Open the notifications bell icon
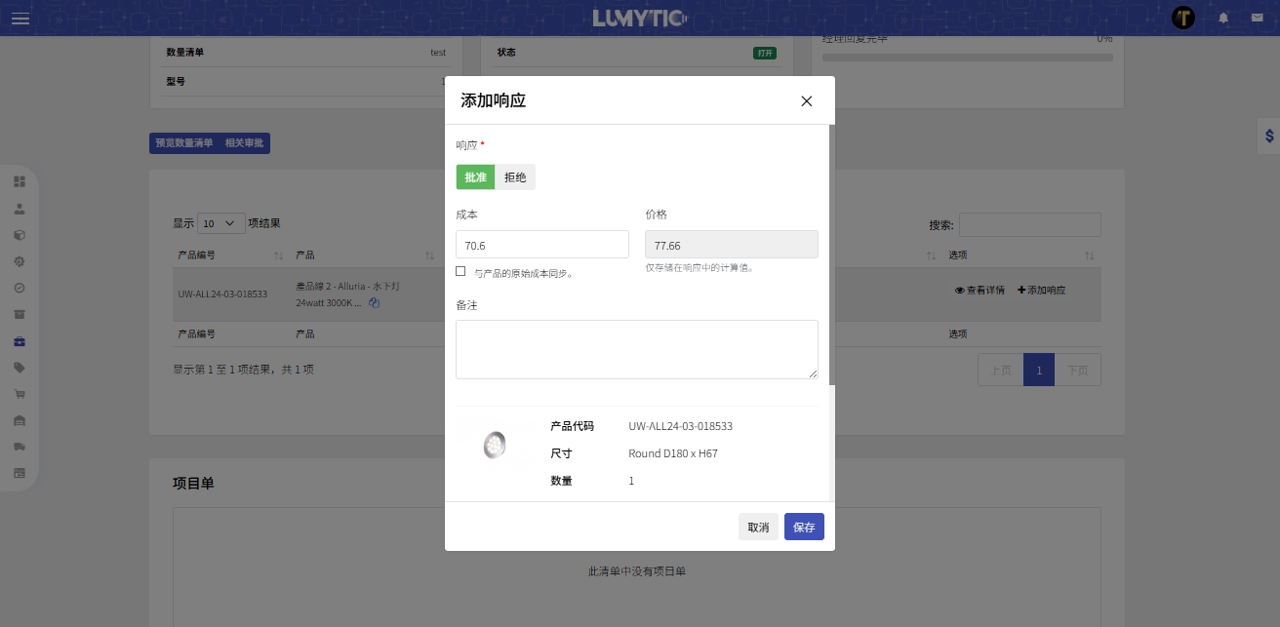This screenshot has width=1280, height=627. [1222, 18]
